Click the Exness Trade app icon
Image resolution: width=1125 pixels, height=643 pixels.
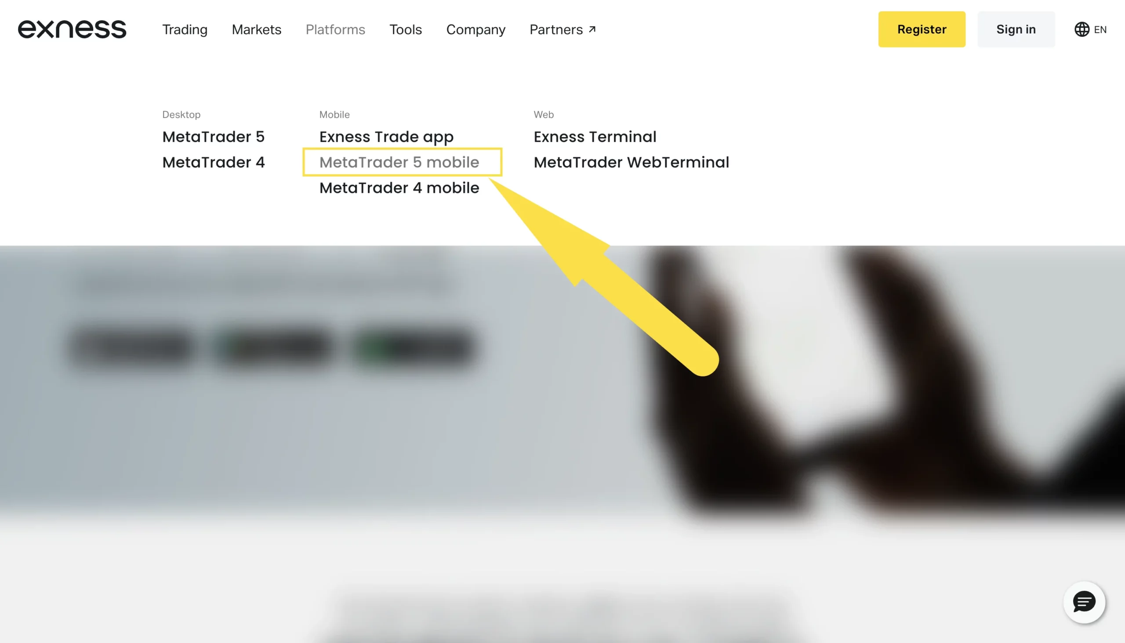point(386,137)
